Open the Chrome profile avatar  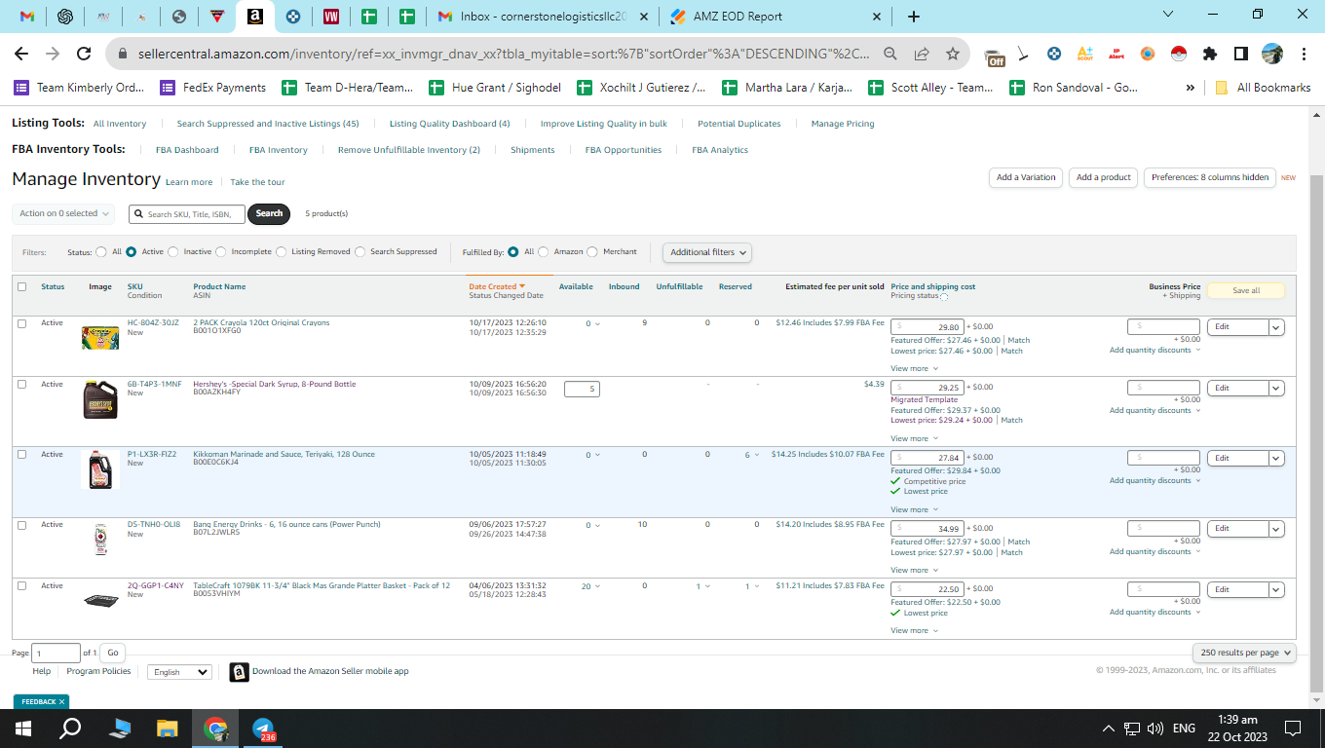tap(1272, 54)
